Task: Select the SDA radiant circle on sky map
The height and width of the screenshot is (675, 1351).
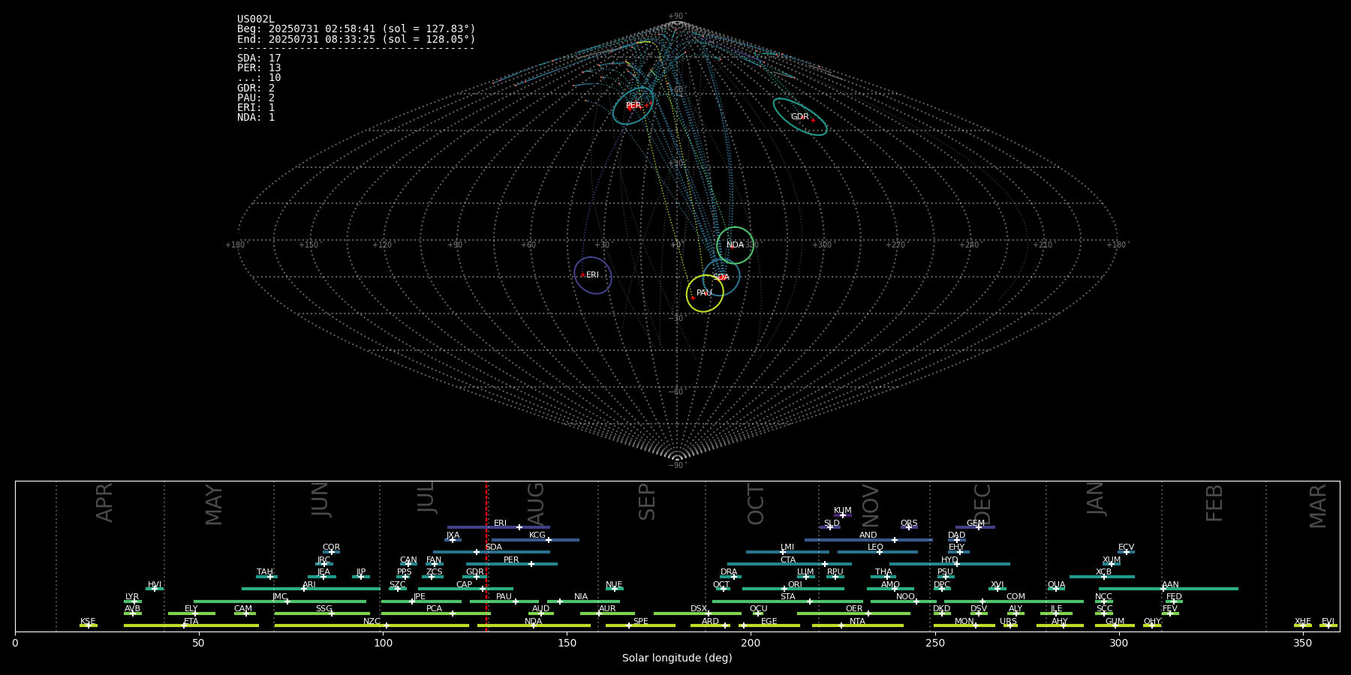Action: [721, 277]
